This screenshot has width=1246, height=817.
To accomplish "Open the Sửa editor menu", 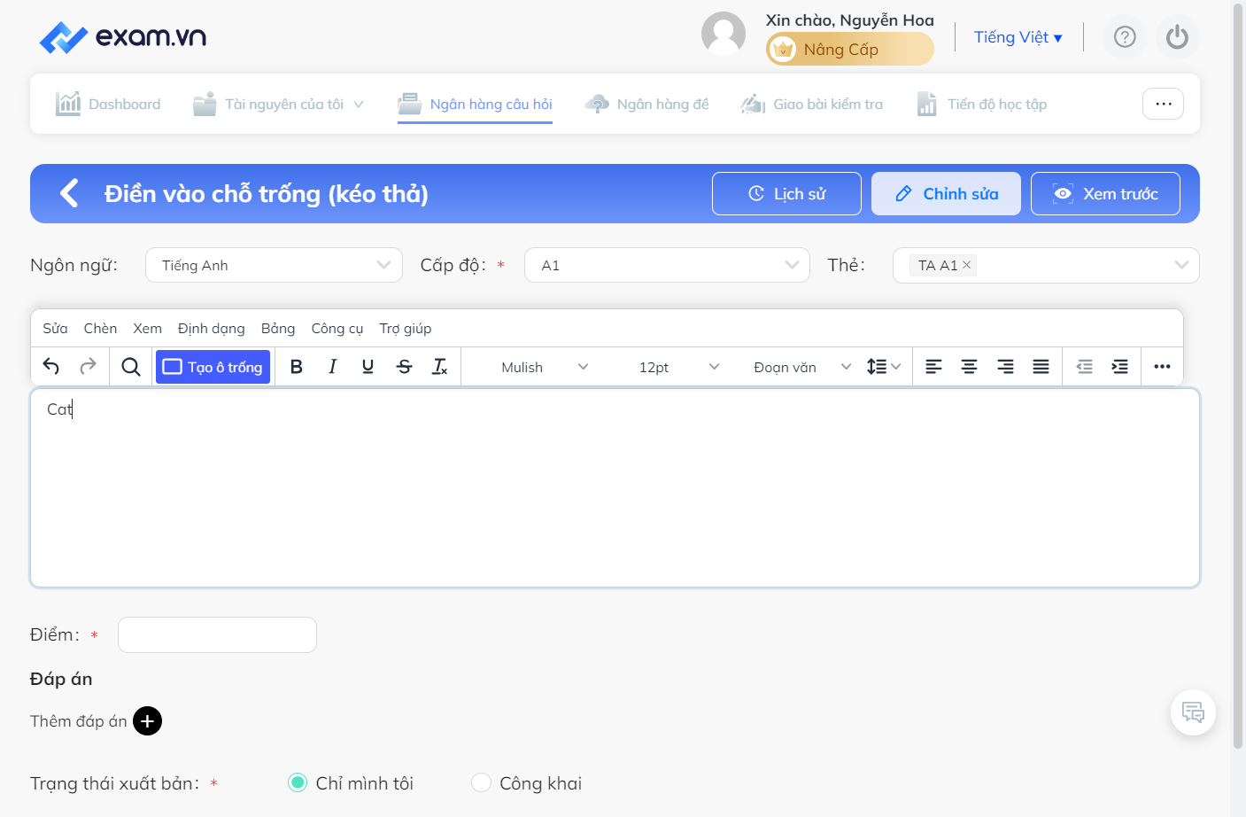I will (55, 329).
